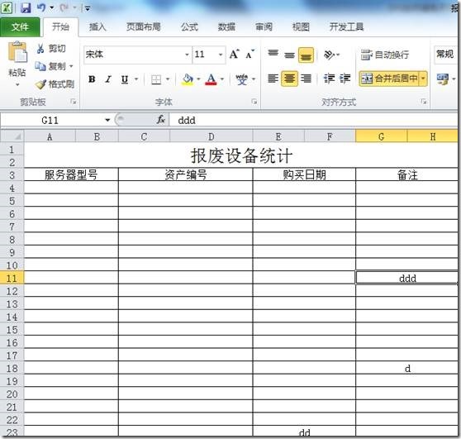Click formula bar containing ddd
The height and width of the screenshot is (439, 461).
click(313, 120)
